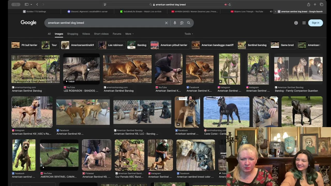Image resolution: width=331 pixels, height=186 pixels.
Task: Filter by Game bred chip
Action: [283, 45]
